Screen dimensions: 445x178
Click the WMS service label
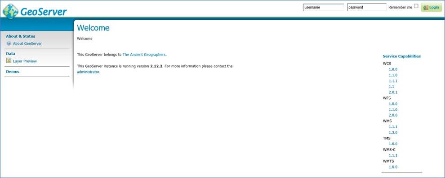click(x=387, y=121)
